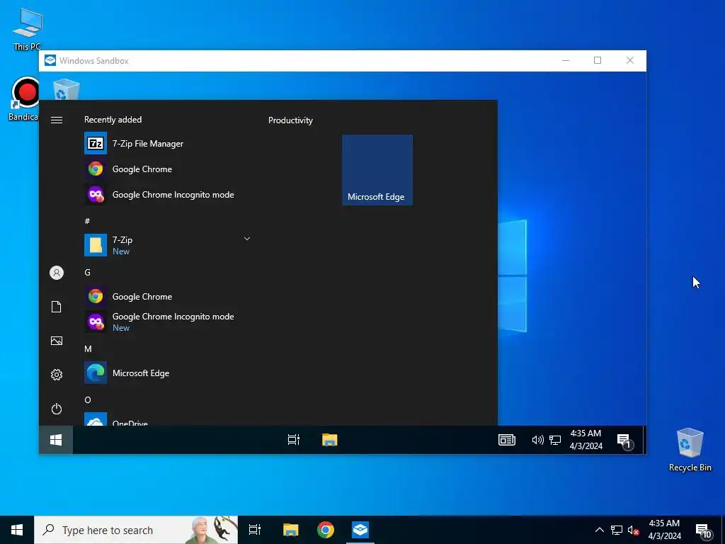
Task: Minimize the Windows Sandbox window
Action: point(566,61)
